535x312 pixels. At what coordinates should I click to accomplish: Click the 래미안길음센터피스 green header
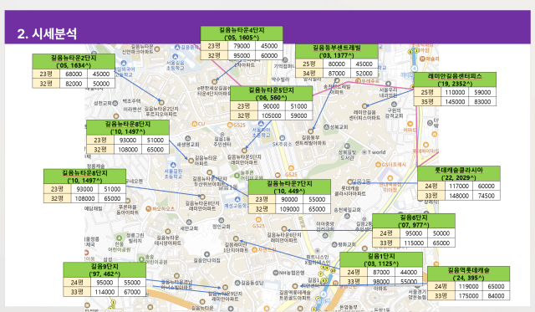pos(455,79)
